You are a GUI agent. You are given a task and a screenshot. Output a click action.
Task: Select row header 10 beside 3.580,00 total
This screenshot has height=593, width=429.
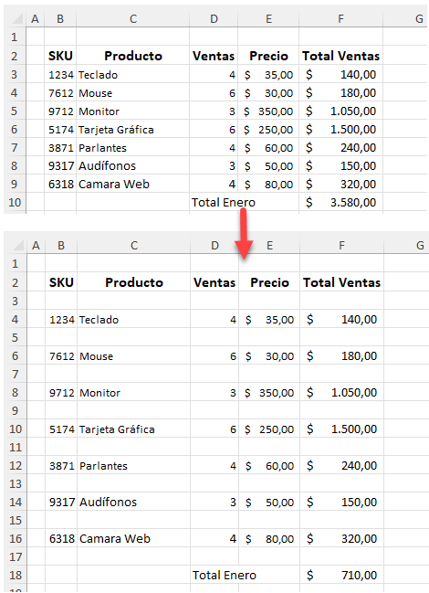pos(16,202)
